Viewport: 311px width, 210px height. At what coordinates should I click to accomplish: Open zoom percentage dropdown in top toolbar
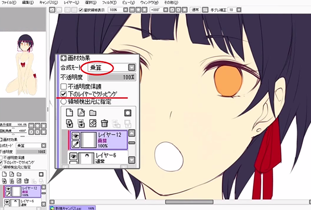click(125, 10)
